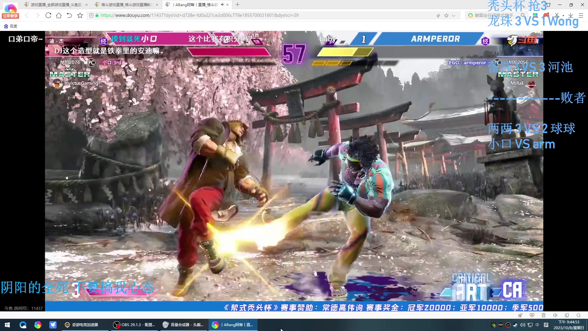
Task: Expand the screenshot tool dropdown arrow
Action: coord(563,16)
